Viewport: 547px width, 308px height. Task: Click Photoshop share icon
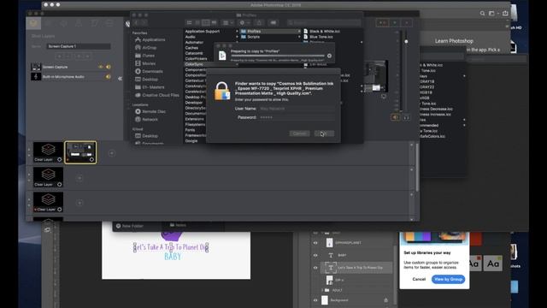(x=505, y=14)
